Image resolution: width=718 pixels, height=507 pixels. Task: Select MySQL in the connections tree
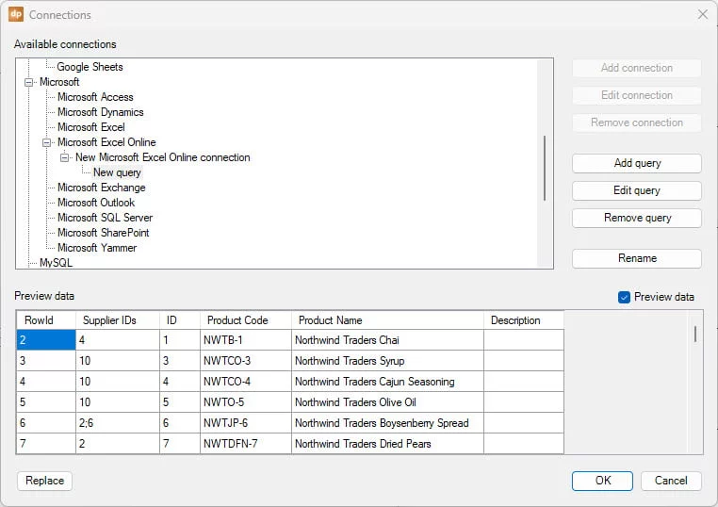point(56,263)
